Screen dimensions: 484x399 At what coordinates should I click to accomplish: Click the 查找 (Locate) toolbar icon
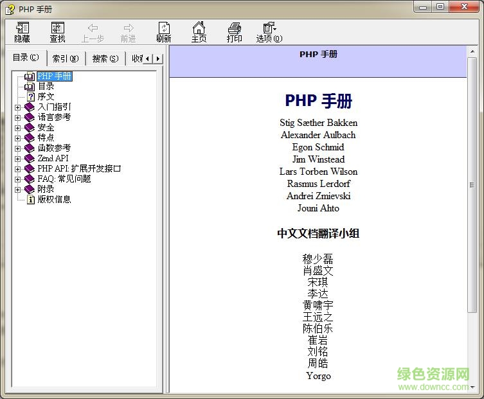click(58, 28)
